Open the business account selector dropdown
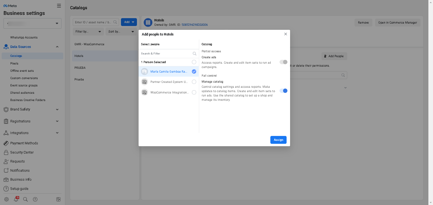The height and width of the screenshot is (205, 433). click(32, 23)
